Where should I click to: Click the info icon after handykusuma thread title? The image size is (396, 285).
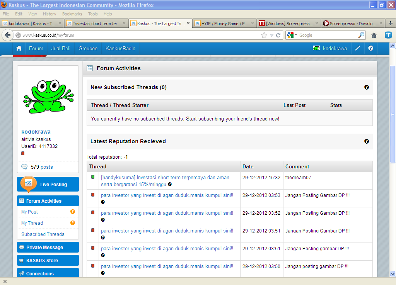click(x=170, y=184)
